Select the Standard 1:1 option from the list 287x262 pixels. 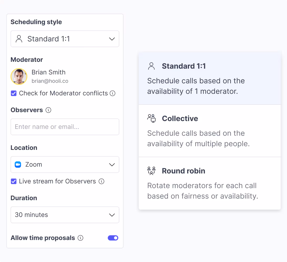pyautogui.click(x=209, y=78)
